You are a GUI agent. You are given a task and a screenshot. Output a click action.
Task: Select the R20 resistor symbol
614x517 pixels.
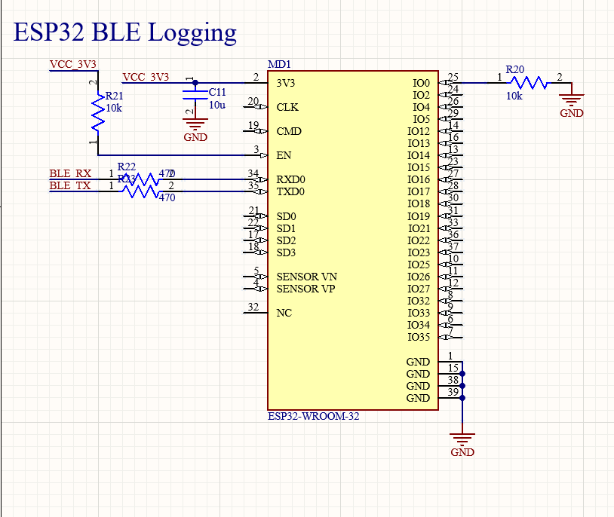[x=530, y=83]
